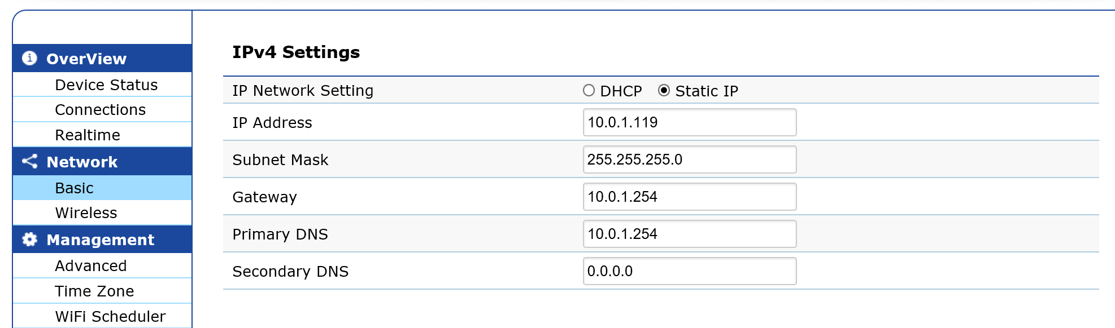1115x328 pixels.
Task: Click the Subnet Mask input field
Action: (x=690, y=159)
